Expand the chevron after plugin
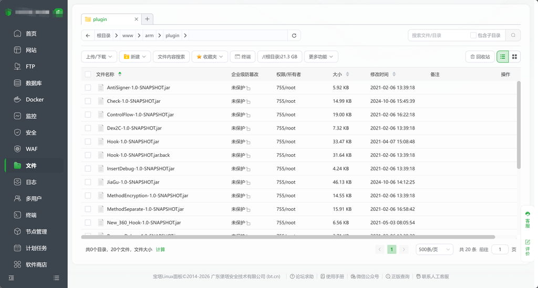Image resolution: width=538 pixels, height=288 pixels. [x=185, y=36]
